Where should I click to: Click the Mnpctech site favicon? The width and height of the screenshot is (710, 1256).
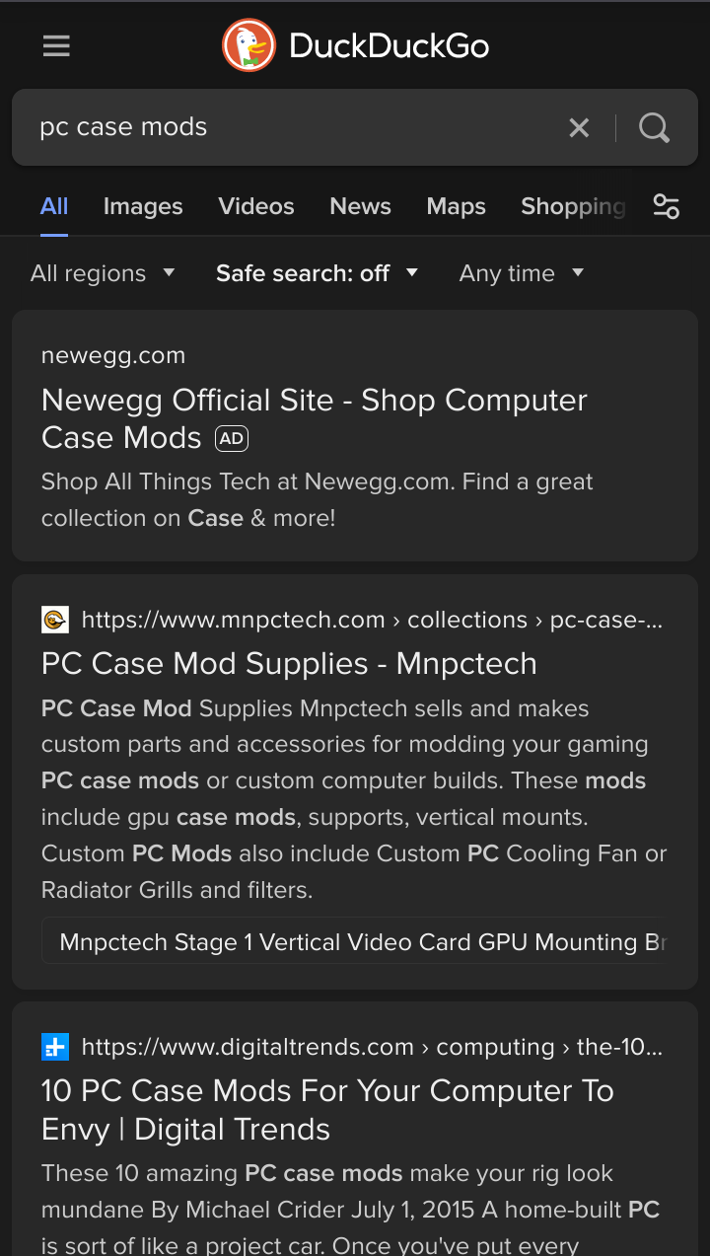(55, 620)
